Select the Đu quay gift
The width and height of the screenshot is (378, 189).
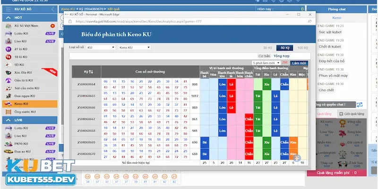coord(352,154)
